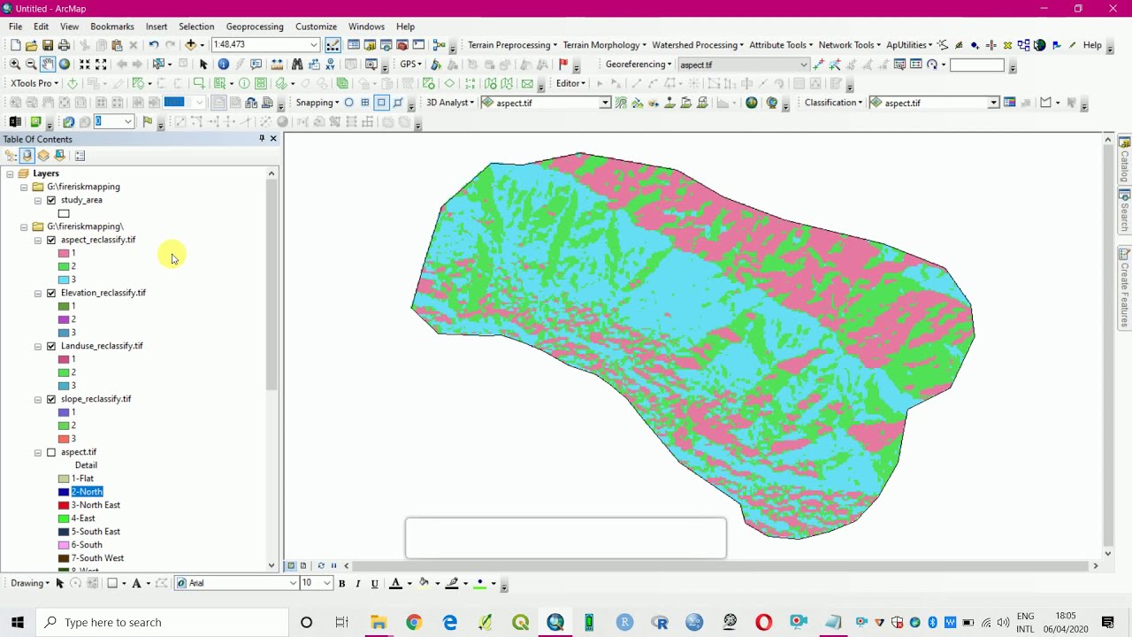The image size is (1132, 637).
Task: Click the Underline text button
Action: tap(375, 583)
